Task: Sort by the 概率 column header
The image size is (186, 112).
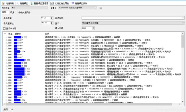Action: 10,34
